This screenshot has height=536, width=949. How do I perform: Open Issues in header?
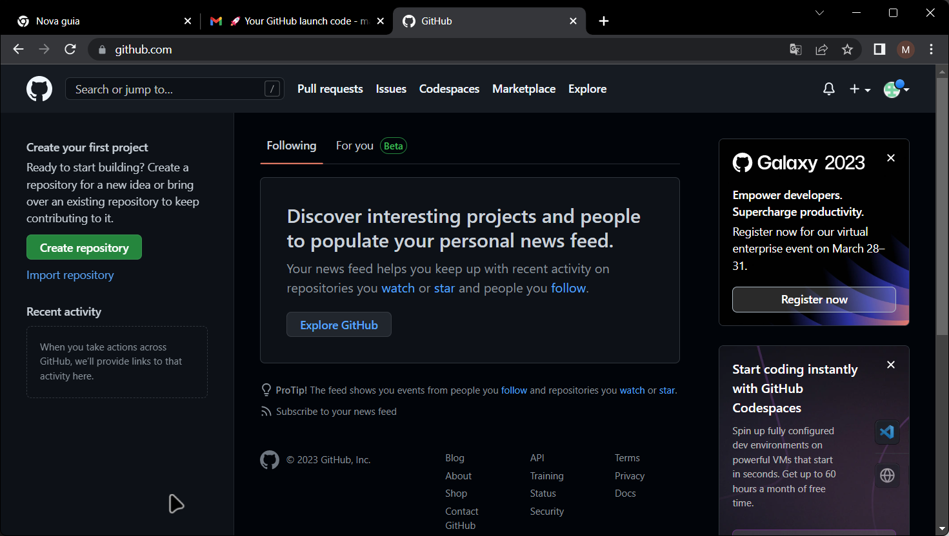pyautogui.click(x=391, y=89)
